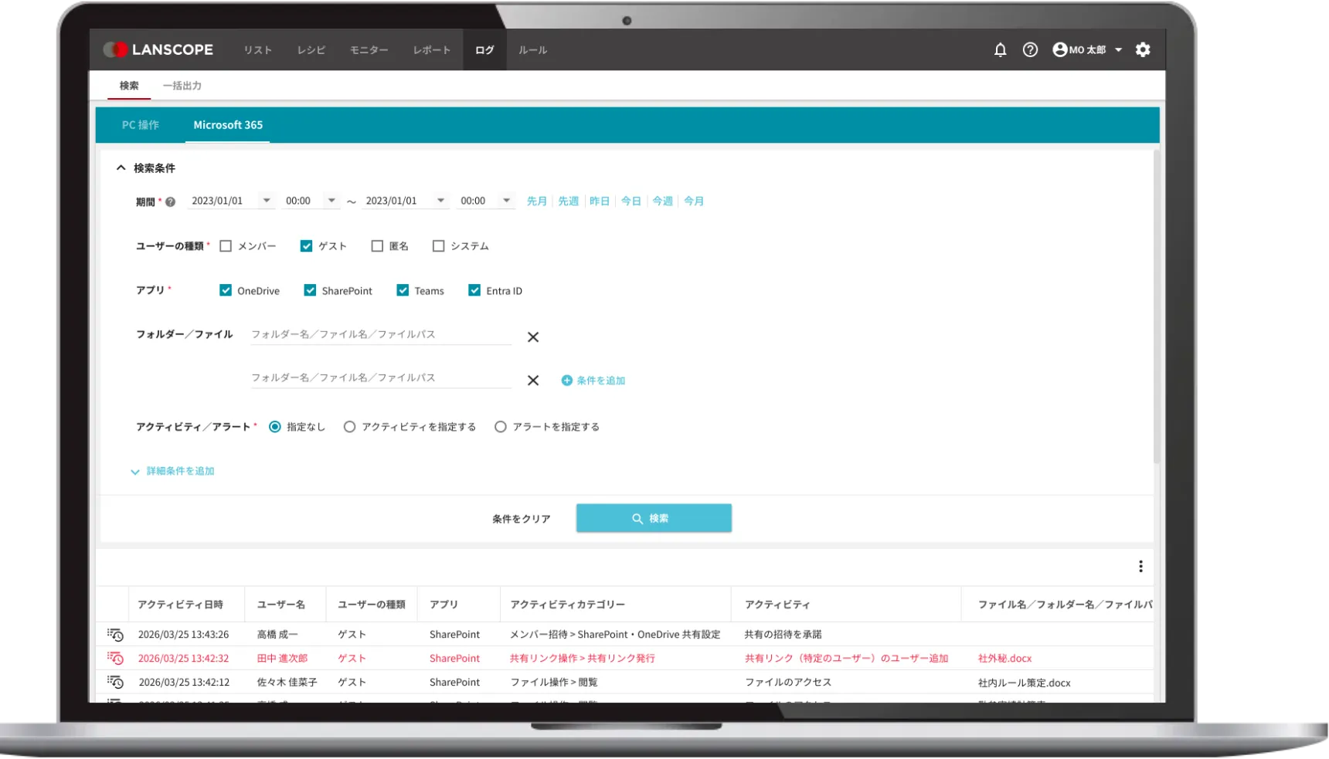Screen dimensions: 1329x759
Task: Open the three-dot menu above the results table
Action: (x=1141, y=566)
